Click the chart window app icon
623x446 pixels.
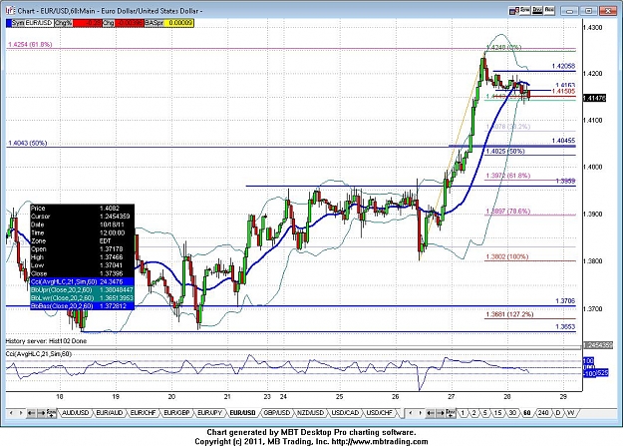point(10,10)
